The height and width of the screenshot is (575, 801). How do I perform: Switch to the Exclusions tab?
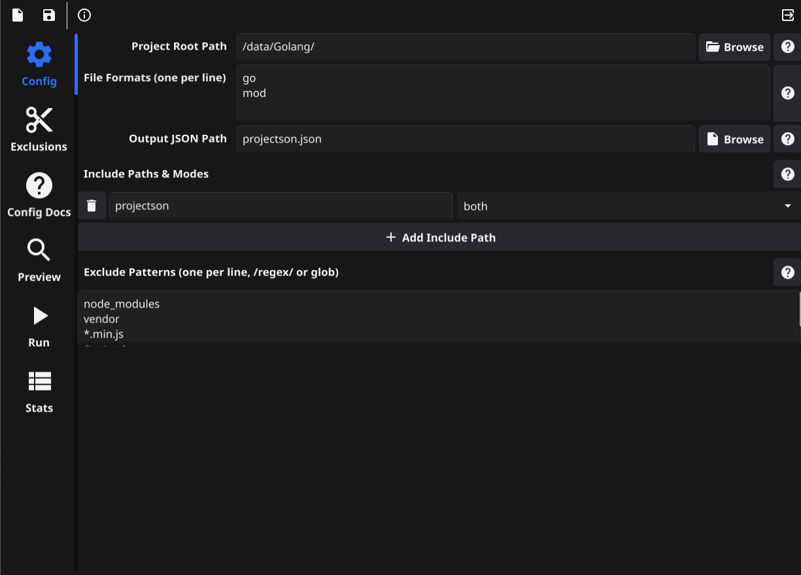(x=39, y=130)
